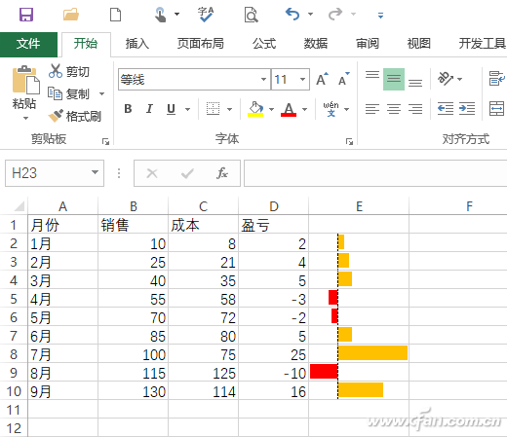This screenshot has width=507, height=437.
Task: Click the touch/mouse mode icon
Action: coord(160,15)
